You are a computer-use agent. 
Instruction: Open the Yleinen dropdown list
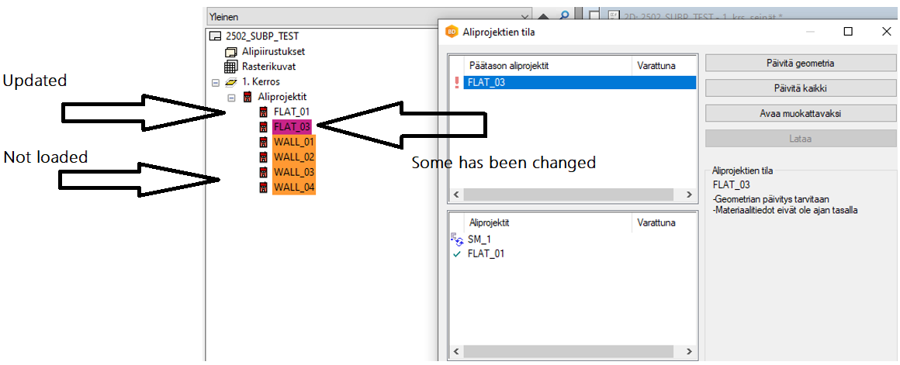click(x=524, y=16)
